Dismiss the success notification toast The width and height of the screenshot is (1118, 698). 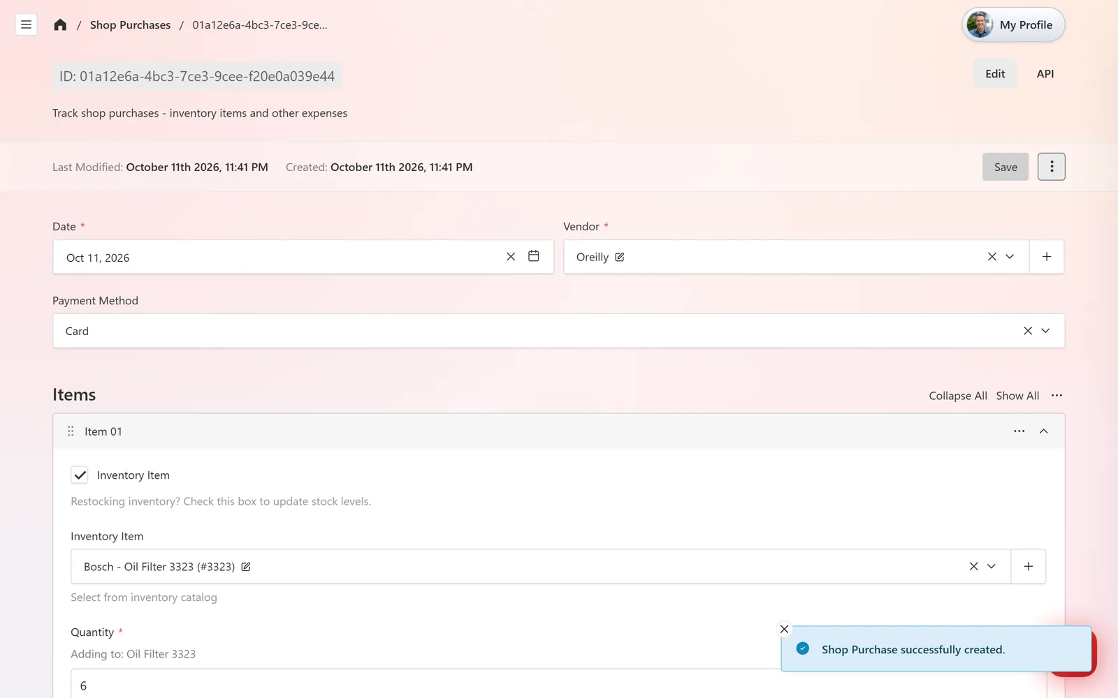(x=784, y=629)
